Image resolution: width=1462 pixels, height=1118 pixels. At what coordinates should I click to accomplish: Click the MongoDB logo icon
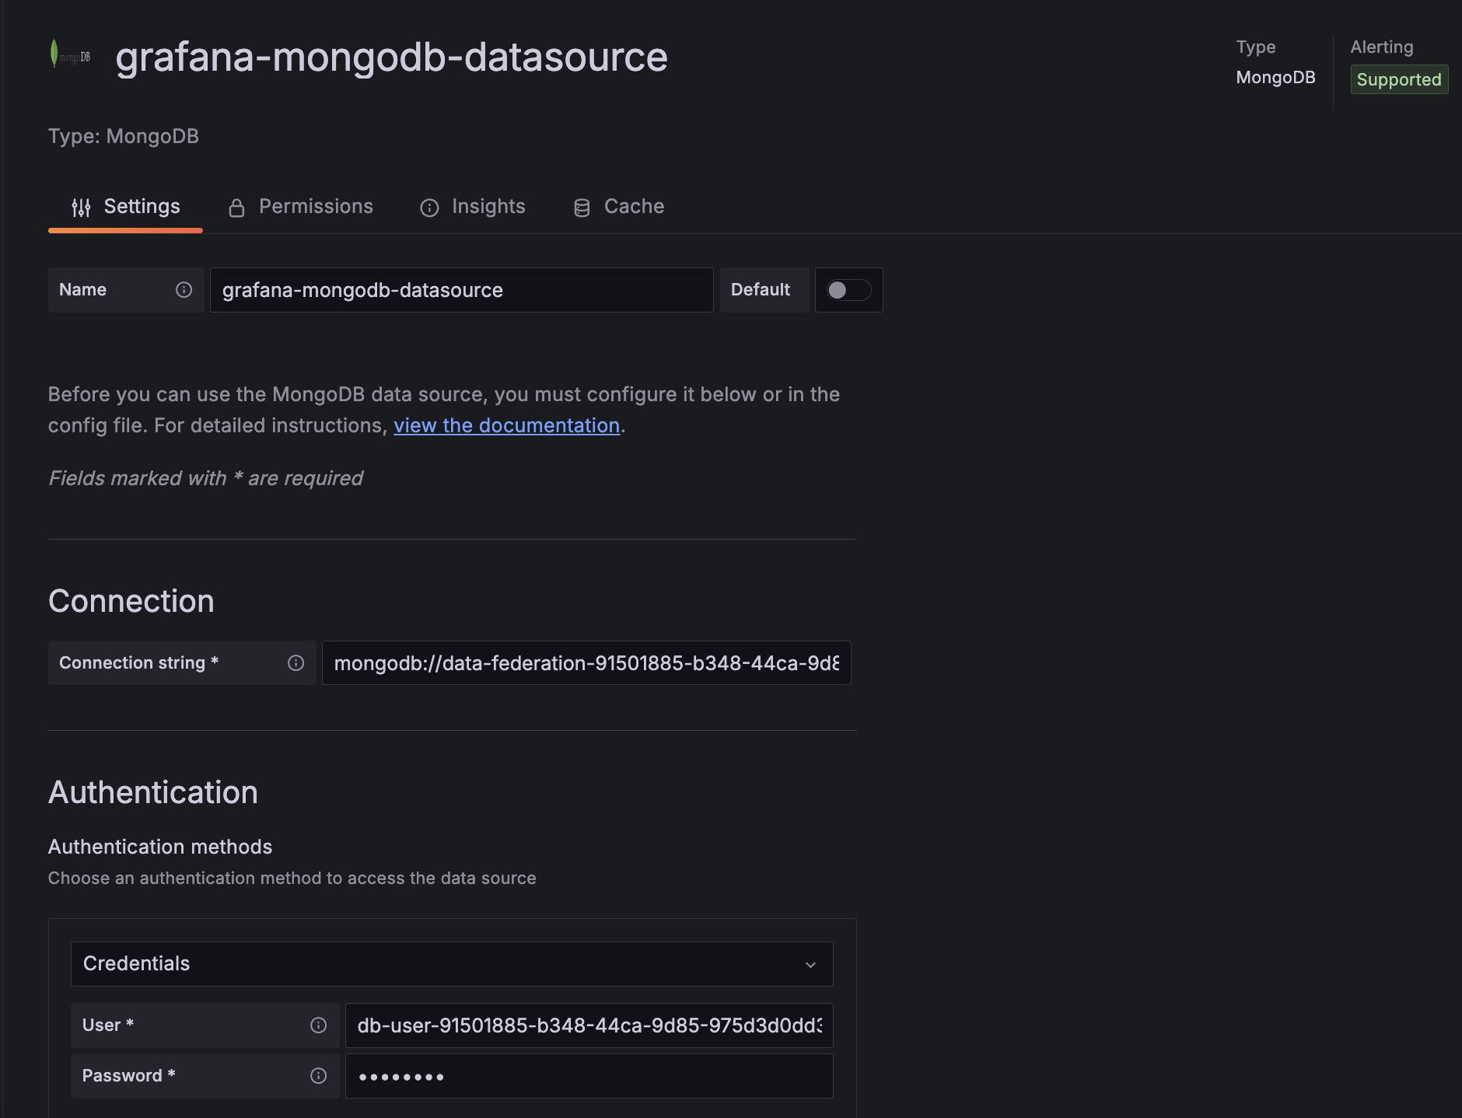(70, 55)
